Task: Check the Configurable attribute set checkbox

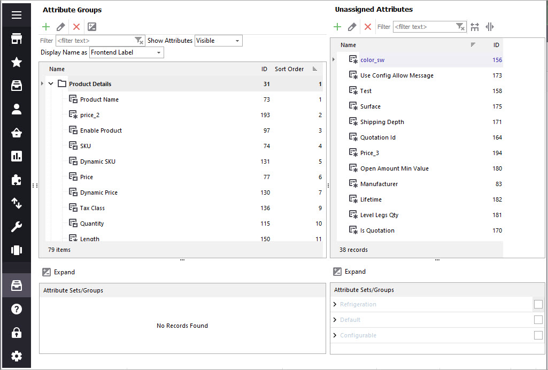Action: [538, 335]
